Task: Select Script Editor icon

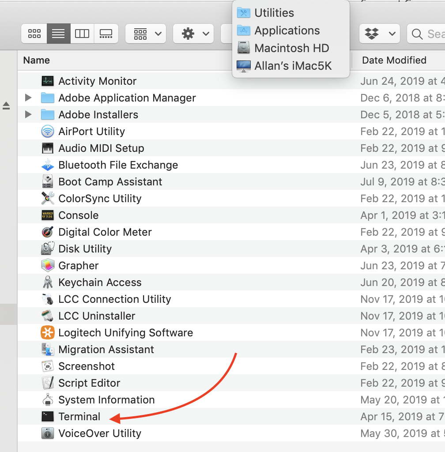Action: coord(48,383)
